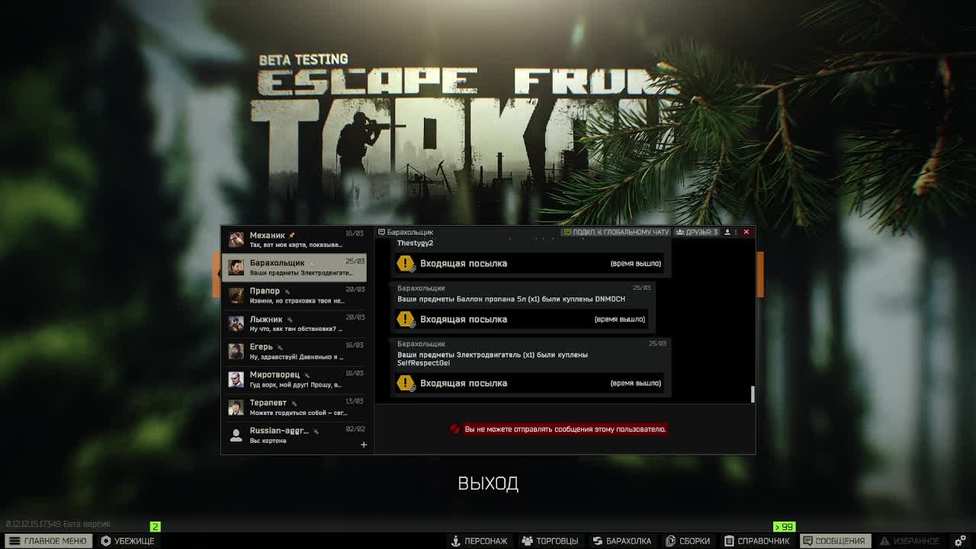Connect to global chat (Подкл. к глобальному чату)
Viewport: 976px width, 549px height.
[x=616, y=232]
